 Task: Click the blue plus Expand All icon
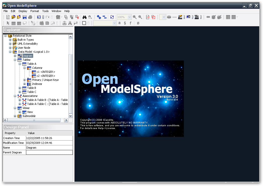(x=99, y=17)
